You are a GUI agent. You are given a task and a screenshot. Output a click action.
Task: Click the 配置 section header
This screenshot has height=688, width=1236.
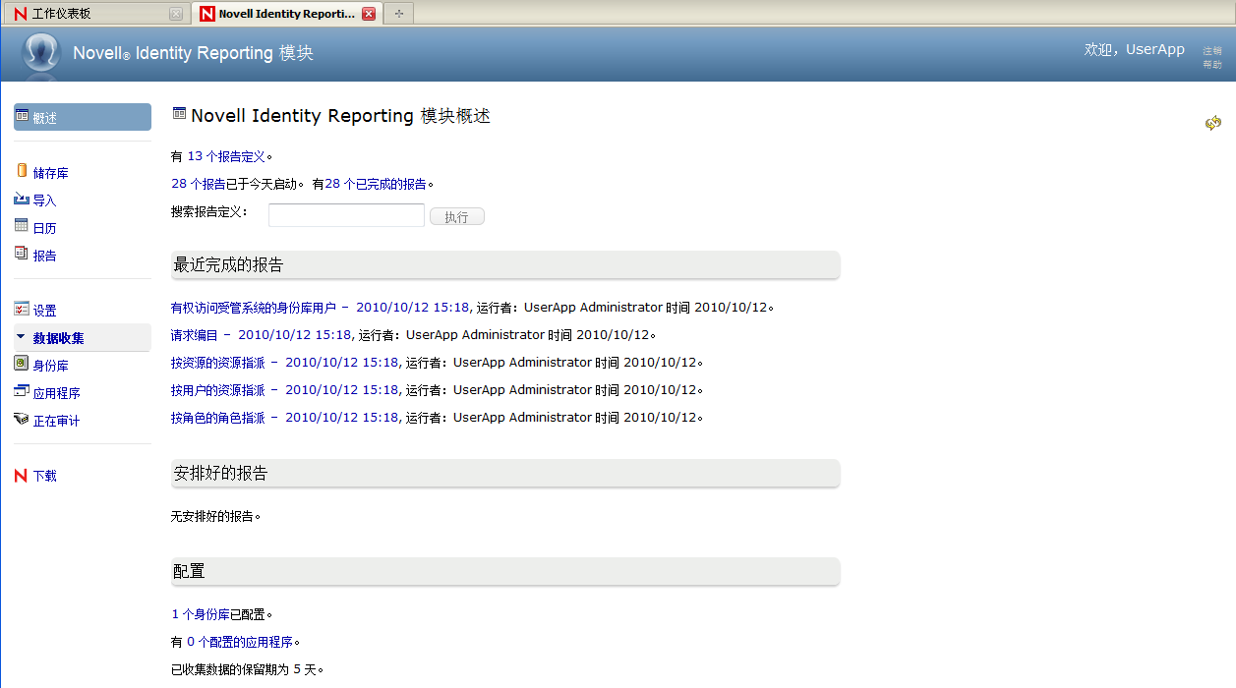(x=505, y=571)
